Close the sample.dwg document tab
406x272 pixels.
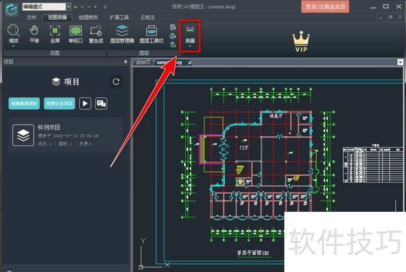190,63
